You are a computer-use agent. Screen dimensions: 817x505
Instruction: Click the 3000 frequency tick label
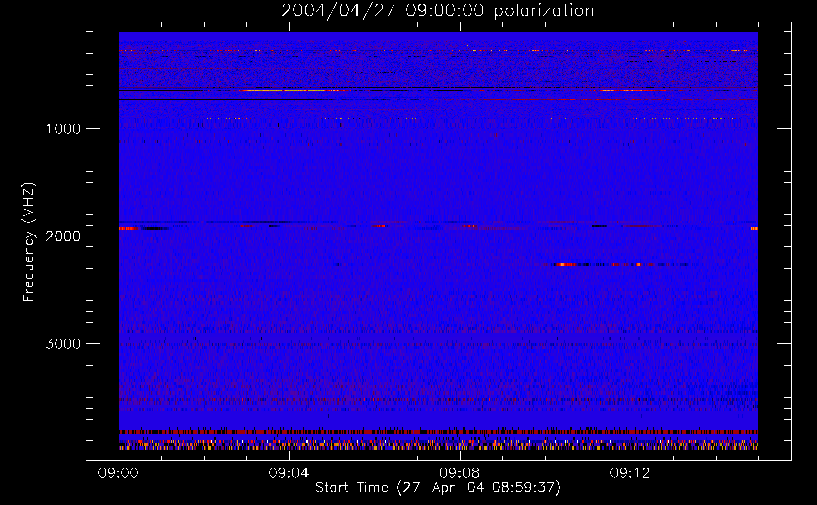tap(63, 344)
